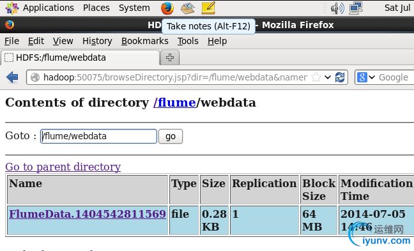Open the Bookmarks menu
414x251 pixels.
144,41
